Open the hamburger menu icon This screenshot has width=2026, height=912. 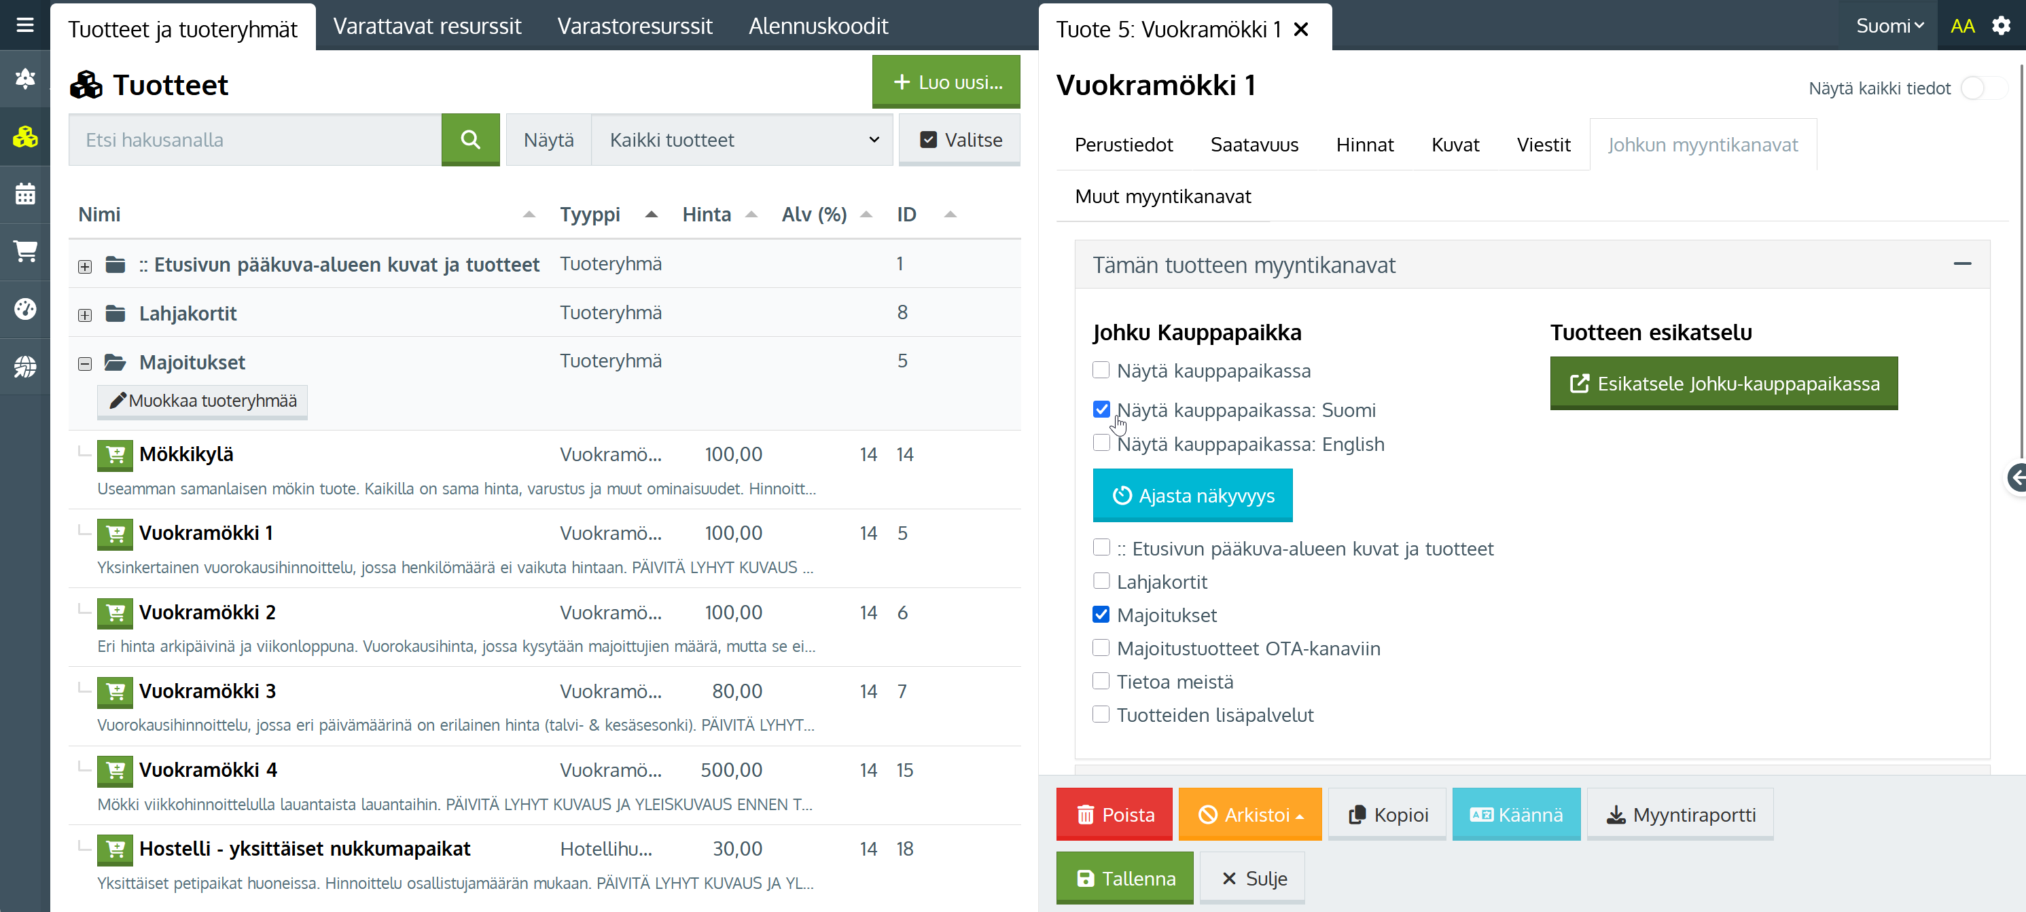point(24,24)
